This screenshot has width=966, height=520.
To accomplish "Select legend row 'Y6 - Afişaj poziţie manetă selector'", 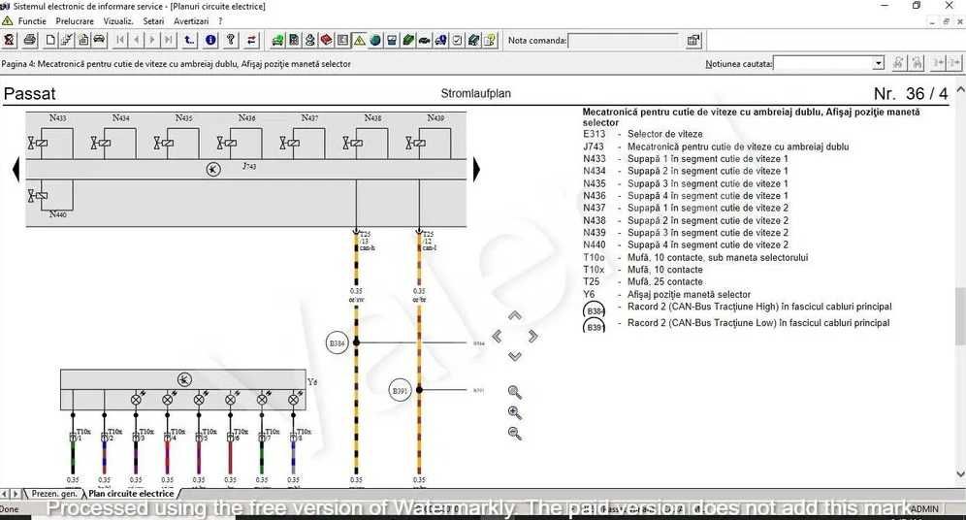I will pos(666,295).
